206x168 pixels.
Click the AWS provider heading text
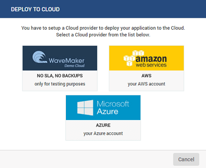[x=146, y=76]
